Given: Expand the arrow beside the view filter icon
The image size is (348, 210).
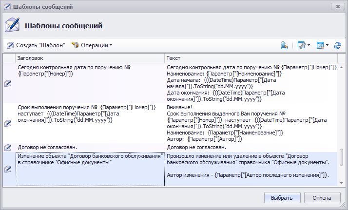Looking at the screenshot, I should click(327, 45).
